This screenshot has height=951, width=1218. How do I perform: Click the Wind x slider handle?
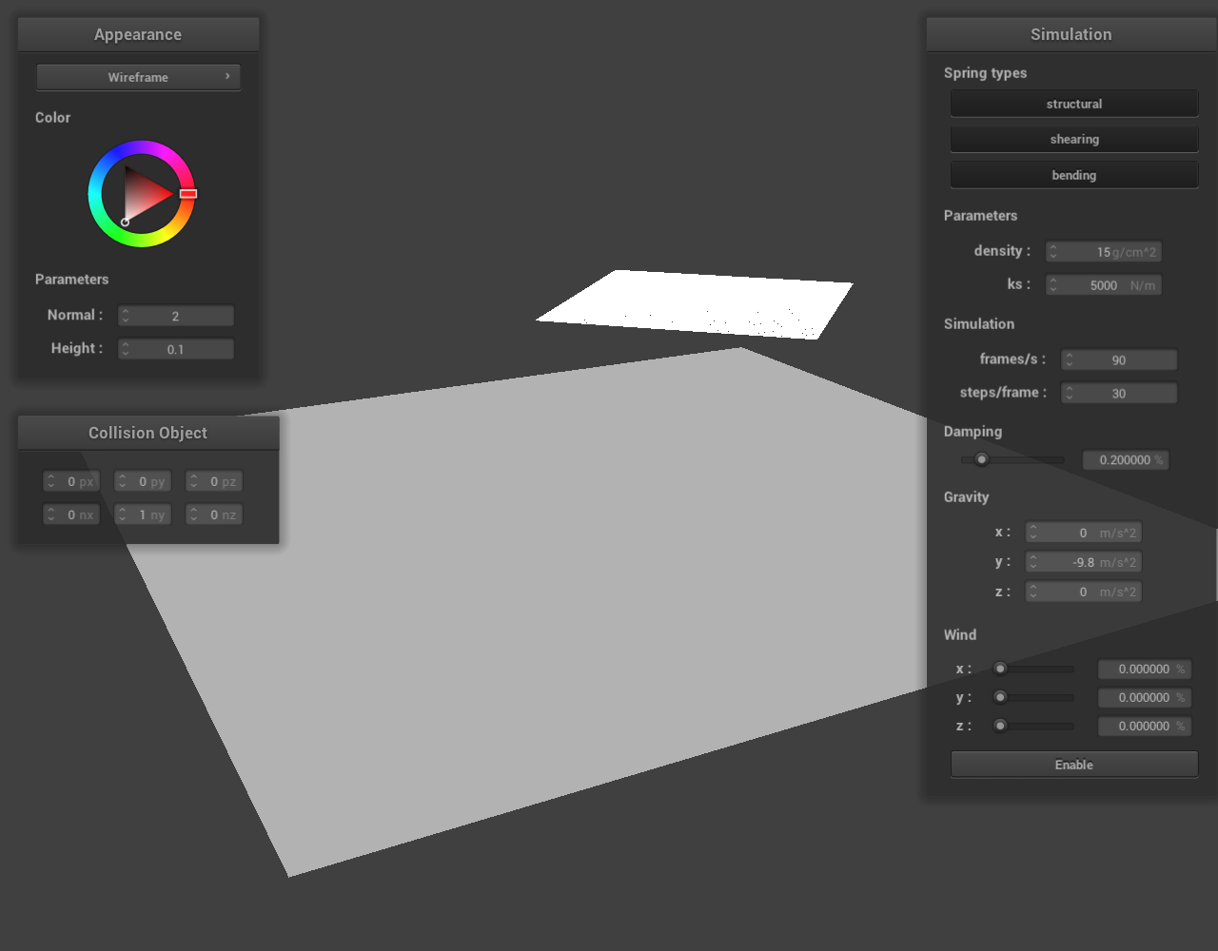click(x=1000, y=669)
